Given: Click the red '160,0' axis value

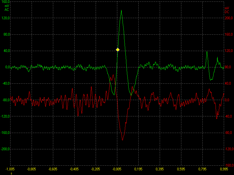Looking at the screenshot, I should (x=229, y=34).
